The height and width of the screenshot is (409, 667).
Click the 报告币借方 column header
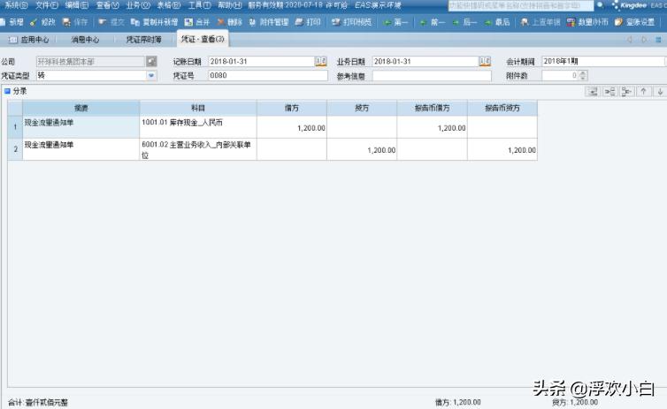click(x=432, y=108)
